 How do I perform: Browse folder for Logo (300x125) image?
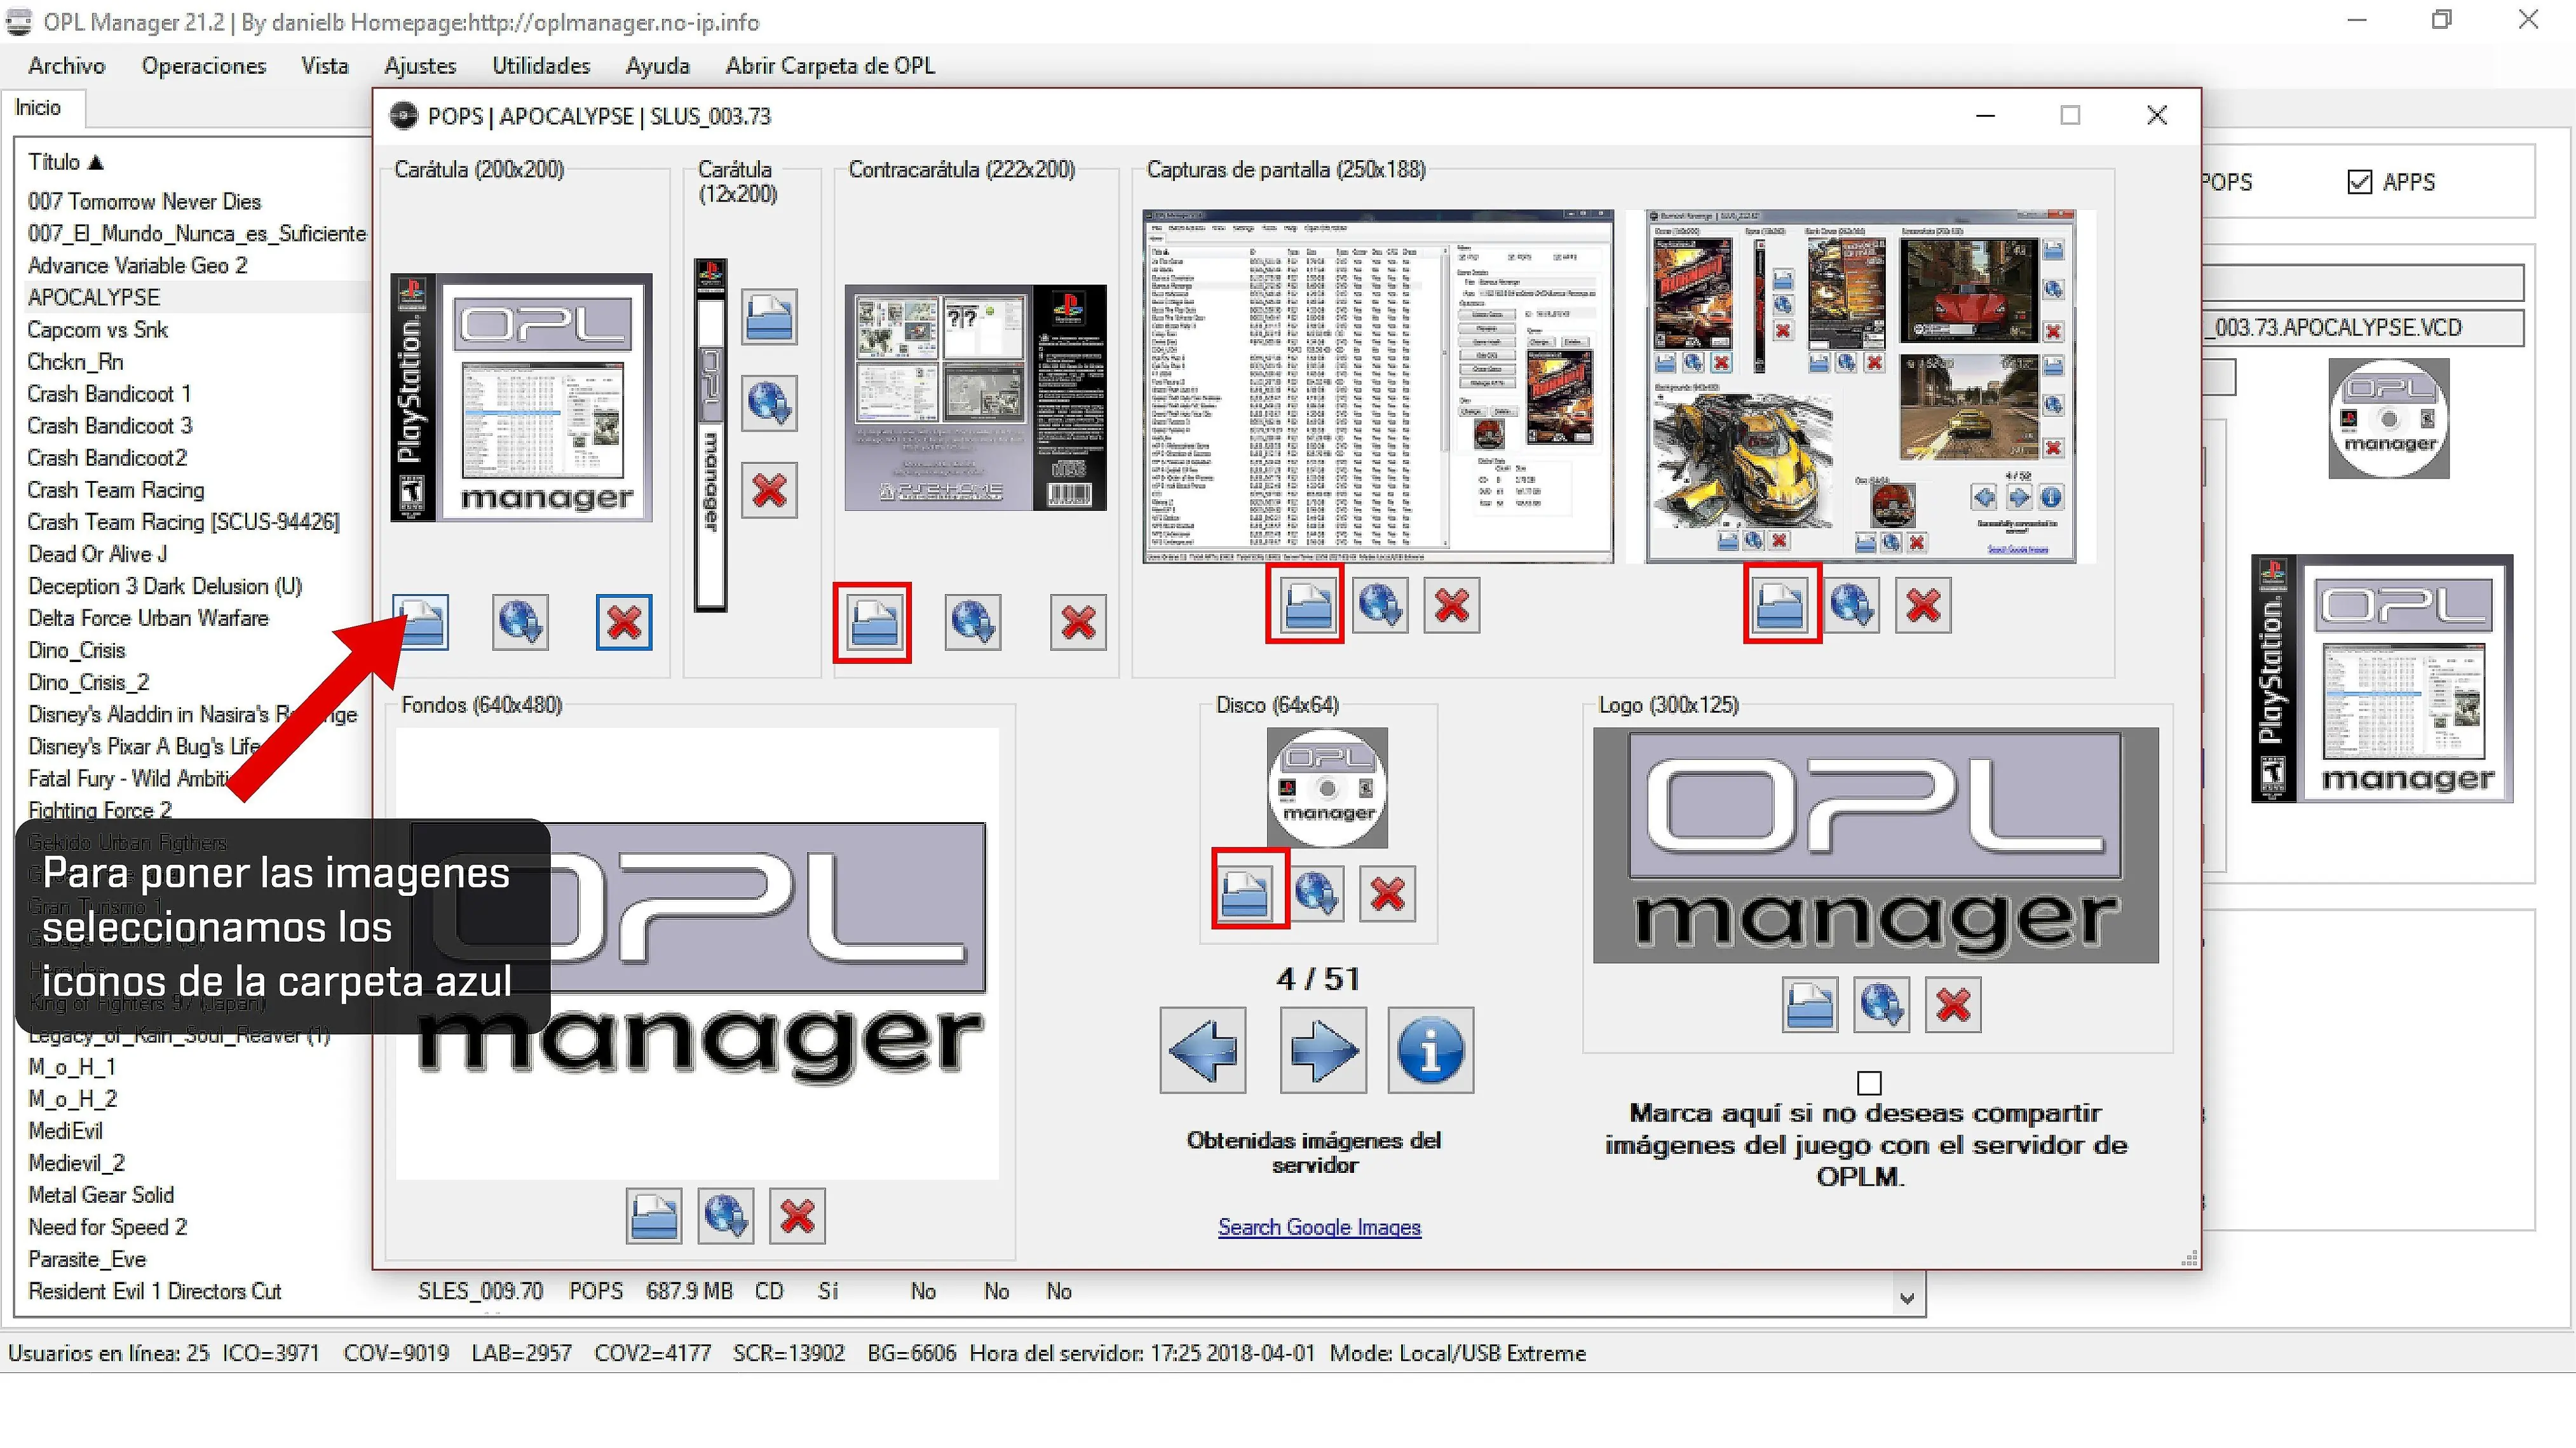[1810, 1004]
